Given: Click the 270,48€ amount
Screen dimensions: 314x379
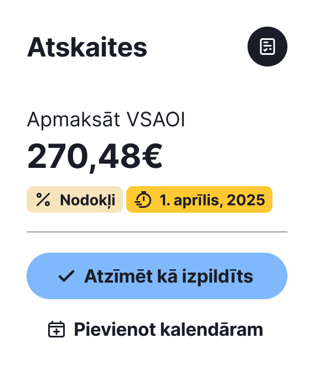Looking at the screenshot, I should coord(95,157).
